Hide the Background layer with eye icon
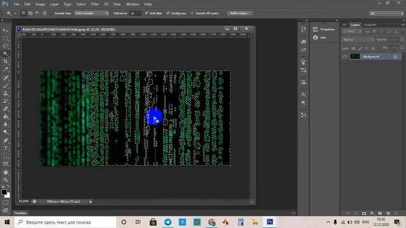The image size is (406, 228). point(344,56)
